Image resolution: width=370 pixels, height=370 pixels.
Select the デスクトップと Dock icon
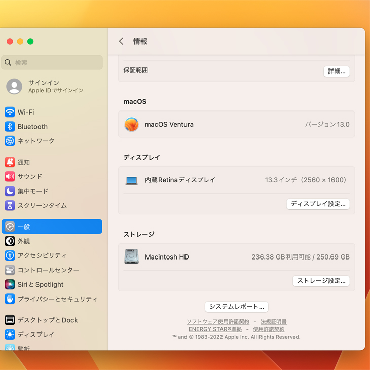(x=10, y=320)
